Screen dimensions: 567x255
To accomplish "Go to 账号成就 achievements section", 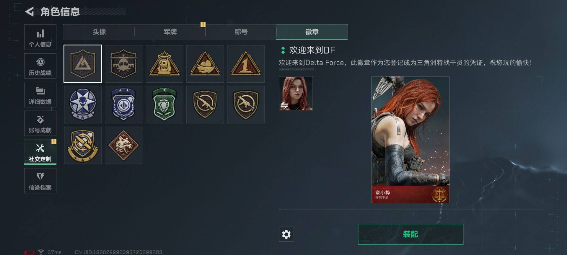I will pos(40,123).
